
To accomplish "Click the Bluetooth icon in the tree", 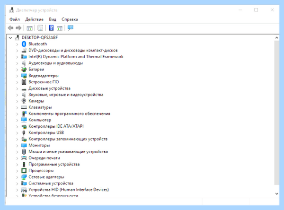I will (x=24, y=44).
